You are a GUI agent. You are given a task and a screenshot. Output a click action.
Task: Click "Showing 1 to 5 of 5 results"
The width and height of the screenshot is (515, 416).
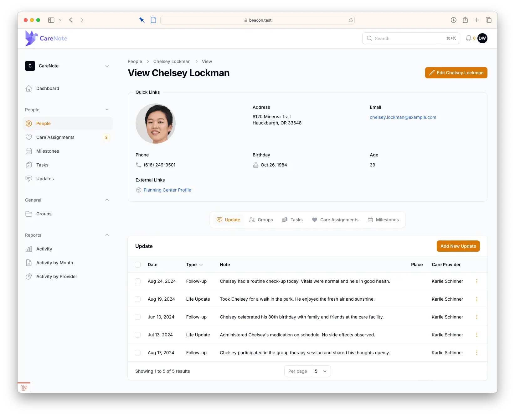click(162, 371)
